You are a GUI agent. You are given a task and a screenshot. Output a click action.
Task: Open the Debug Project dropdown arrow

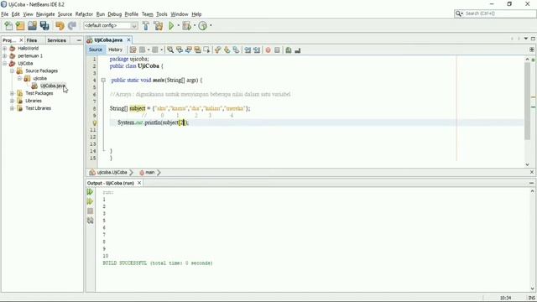(x=195, y=26)
